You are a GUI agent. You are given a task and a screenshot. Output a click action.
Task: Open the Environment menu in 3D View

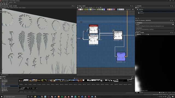[16, 8]
